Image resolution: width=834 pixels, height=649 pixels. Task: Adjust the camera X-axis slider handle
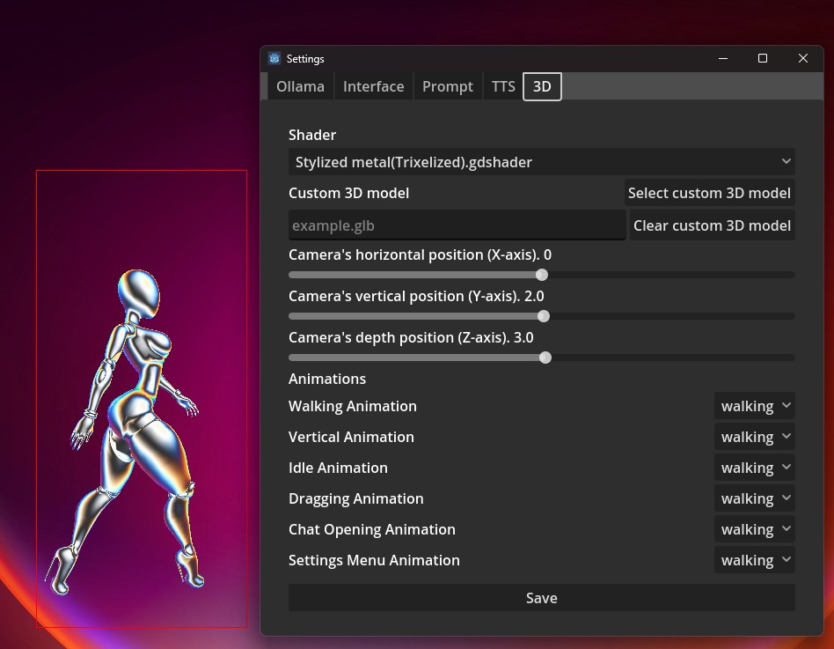pos(541,275)
